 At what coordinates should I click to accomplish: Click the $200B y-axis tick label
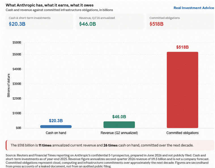(x=17, y=98)
